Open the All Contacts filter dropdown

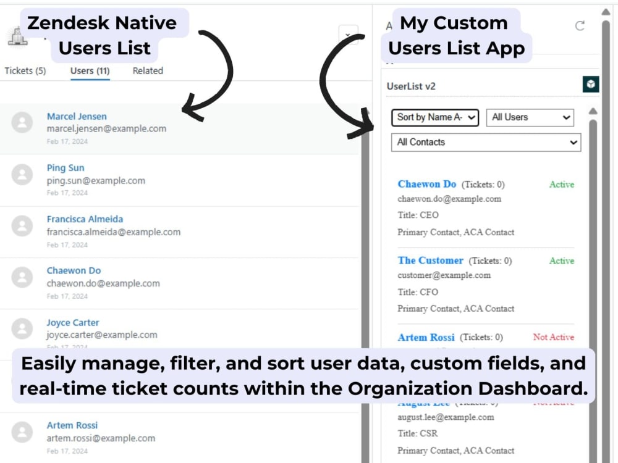(486, 142)
